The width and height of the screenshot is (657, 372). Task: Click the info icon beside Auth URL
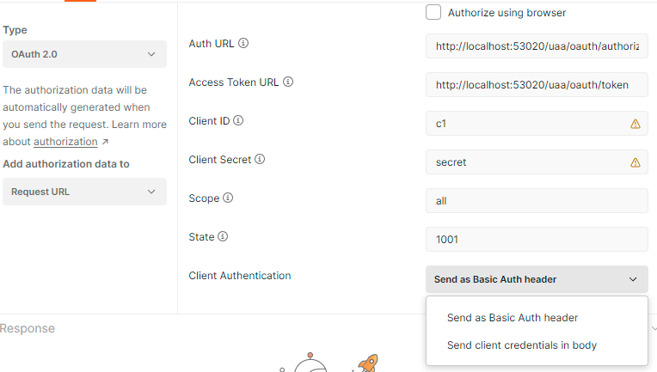(243, 43)
